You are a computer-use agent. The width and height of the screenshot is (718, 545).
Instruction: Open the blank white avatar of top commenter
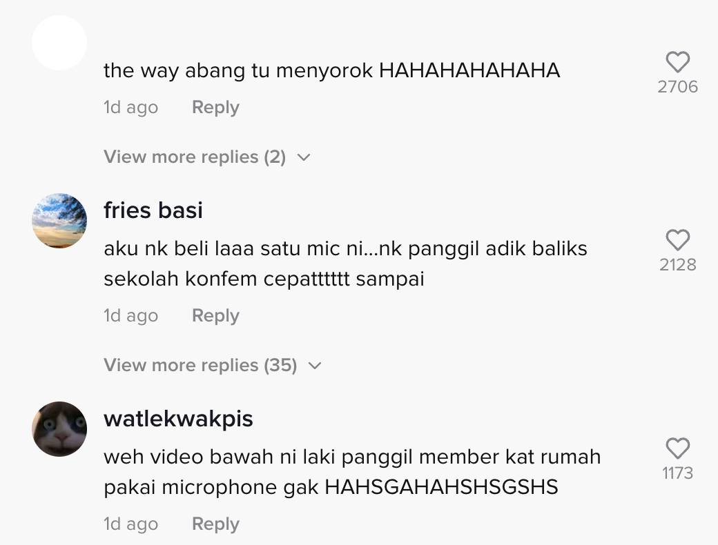click(x=59, y=43)
